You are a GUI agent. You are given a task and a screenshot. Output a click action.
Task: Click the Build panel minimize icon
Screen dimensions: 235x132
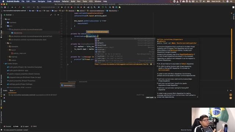pos(231,91)
